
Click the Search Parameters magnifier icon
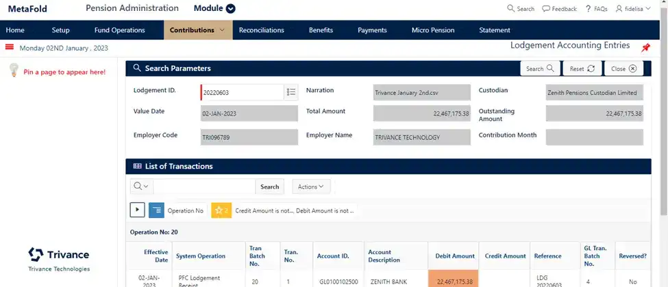137,68
